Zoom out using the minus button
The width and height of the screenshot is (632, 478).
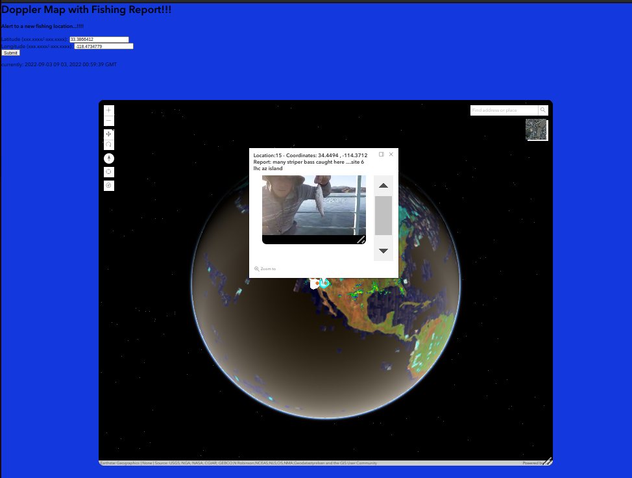(x=108, y=121)
